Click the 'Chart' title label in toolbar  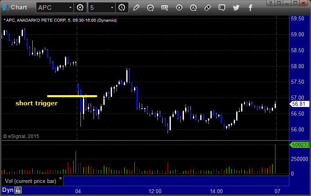tap(19, 7)
